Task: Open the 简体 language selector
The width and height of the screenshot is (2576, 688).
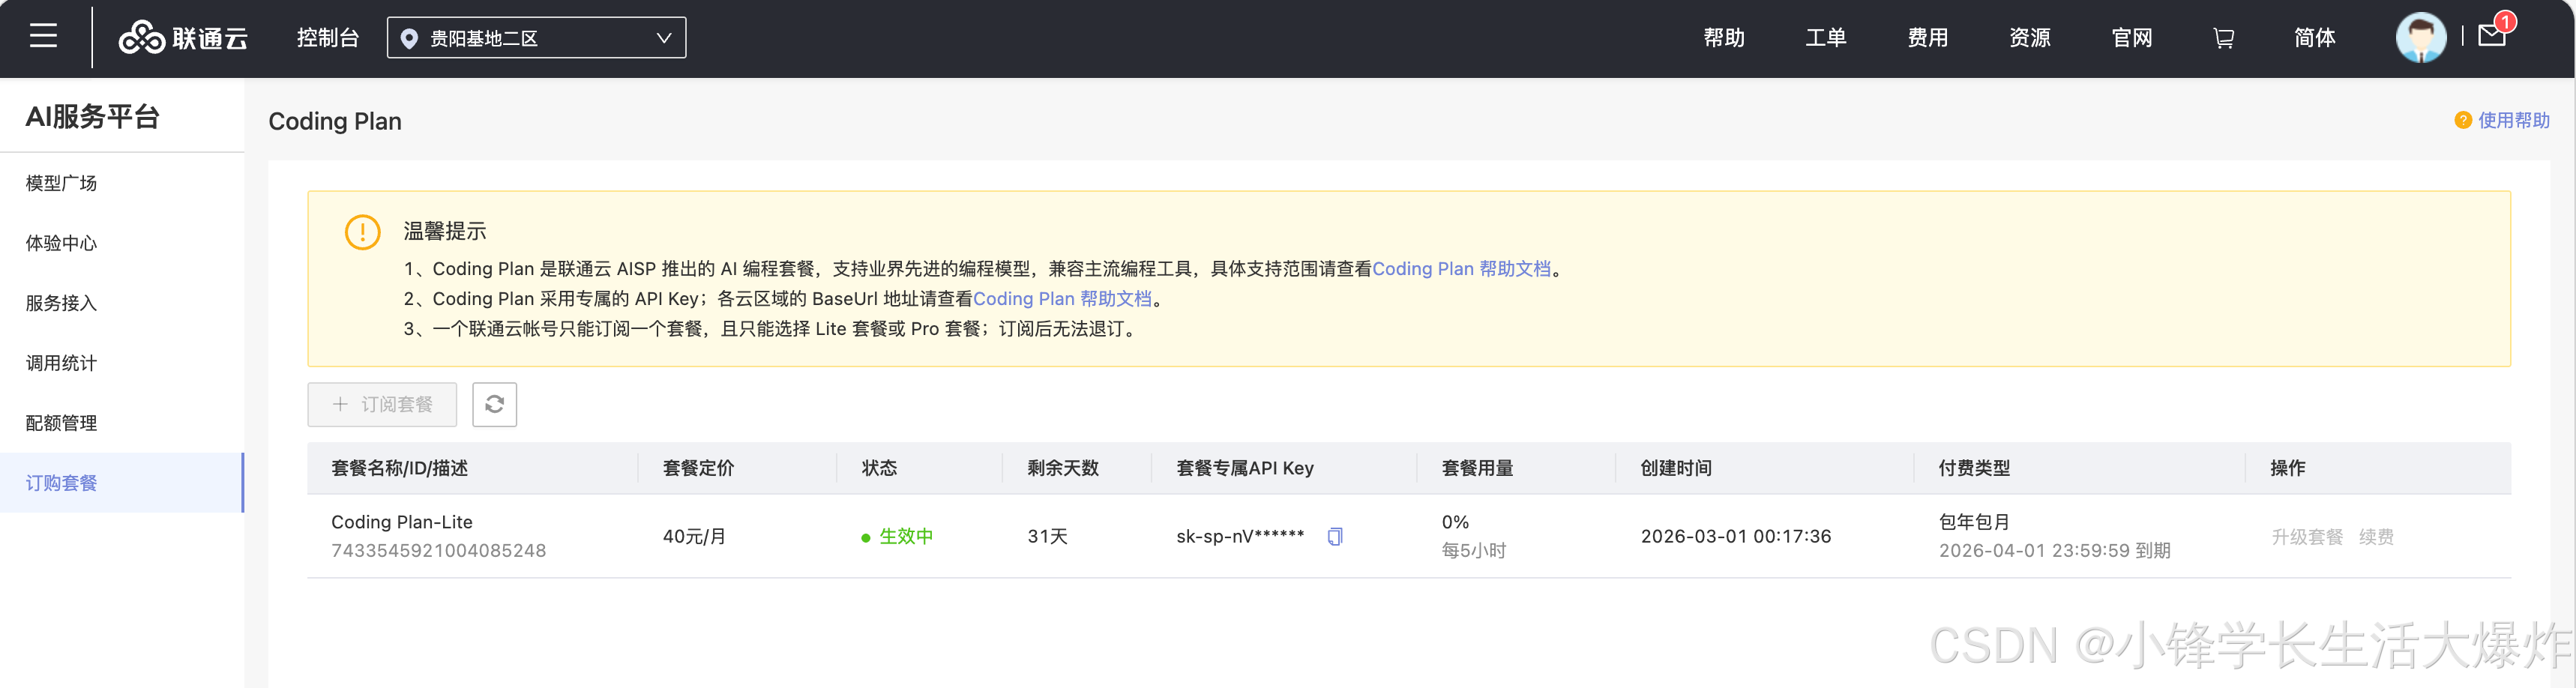Action: (2314, 38)
